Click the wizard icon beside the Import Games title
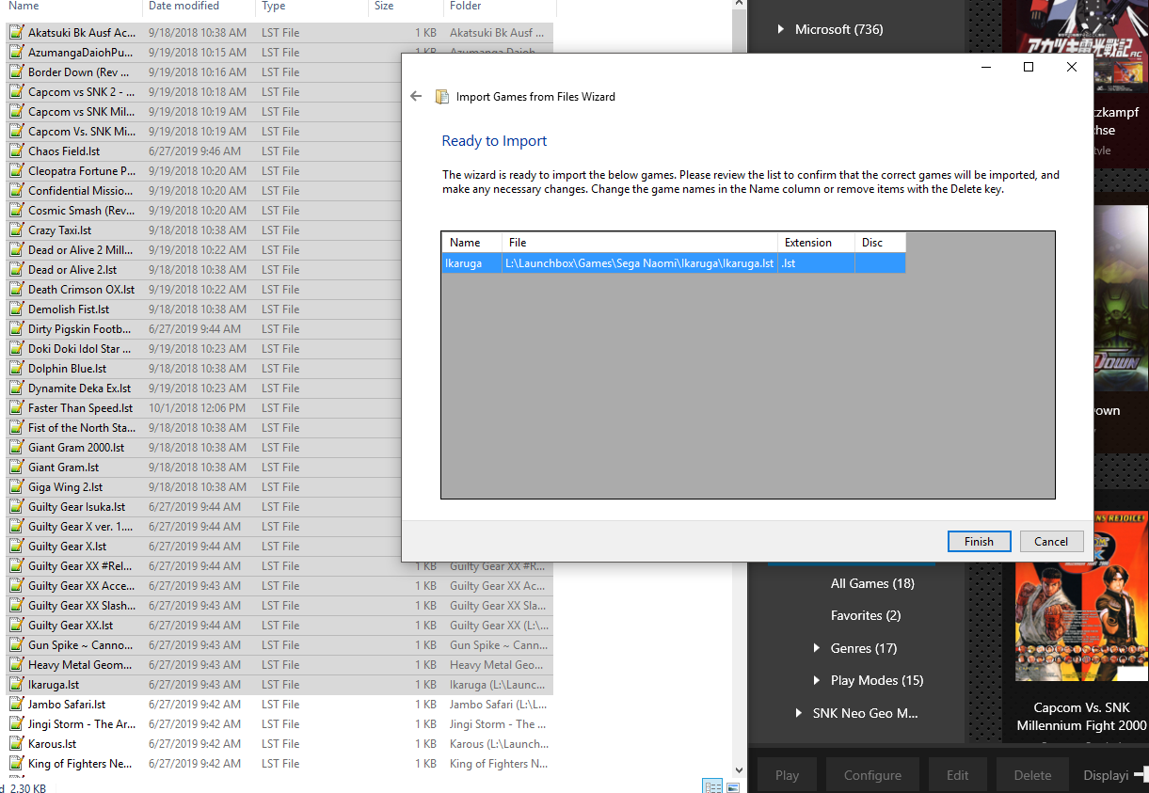Screen dimensions: 1149x793 (441, 96)
